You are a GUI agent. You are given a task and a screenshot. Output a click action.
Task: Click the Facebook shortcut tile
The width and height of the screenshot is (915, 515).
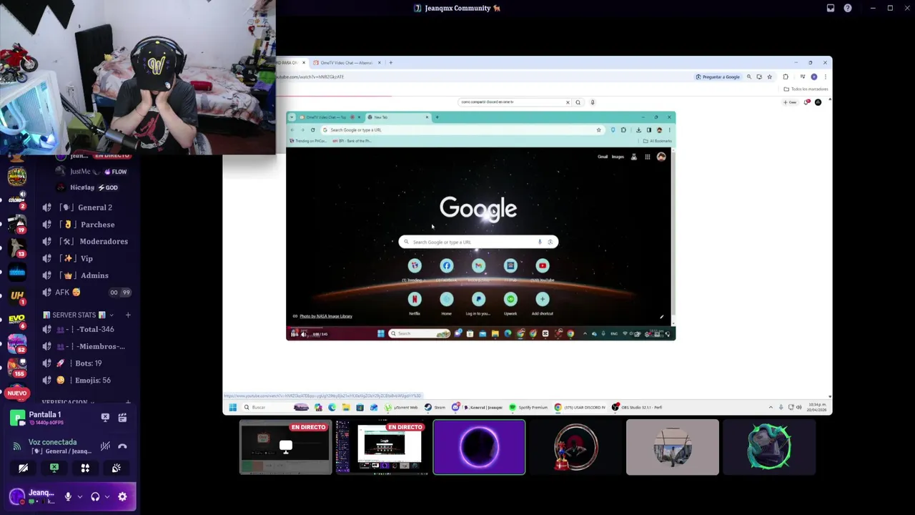pyautogui.click(x=447, y=270)
